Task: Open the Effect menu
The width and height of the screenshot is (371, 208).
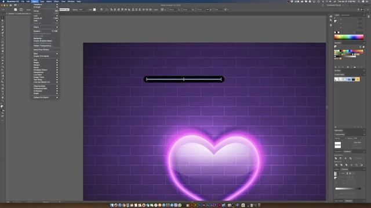Action: pyautogui.click(x=56, y=1)
